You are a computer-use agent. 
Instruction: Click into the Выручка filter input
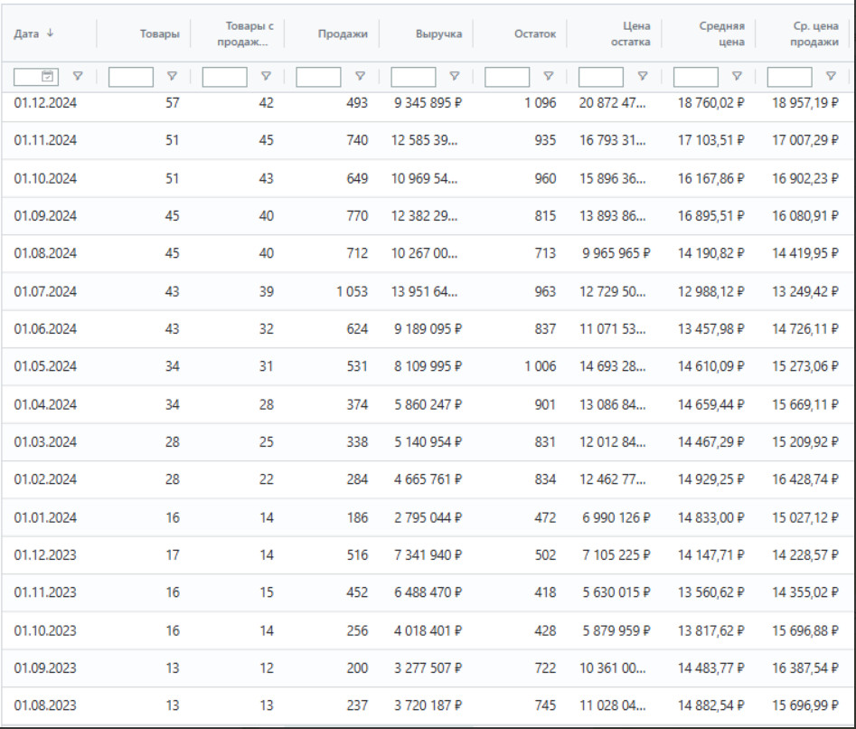413,77
